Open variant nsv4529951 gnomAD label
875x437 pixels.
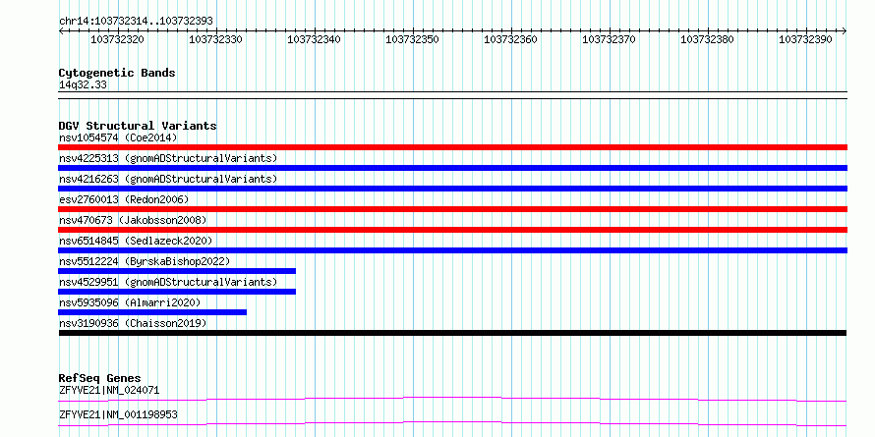pos(168,282)
